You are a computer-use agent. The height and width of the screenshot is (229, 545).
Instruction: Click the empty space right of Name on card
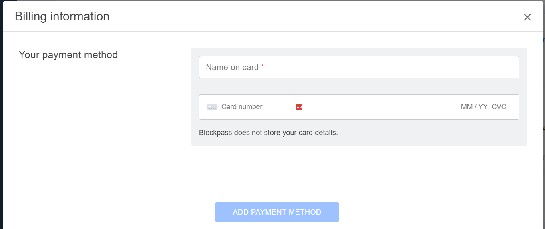pos(392,67)
